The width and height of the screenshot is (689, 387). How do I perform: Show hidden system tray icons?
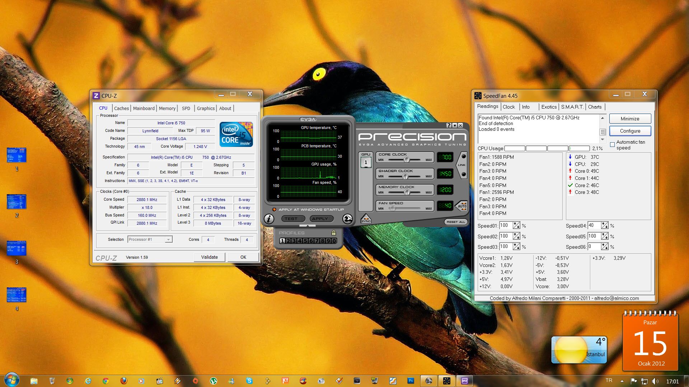point(622,381)
